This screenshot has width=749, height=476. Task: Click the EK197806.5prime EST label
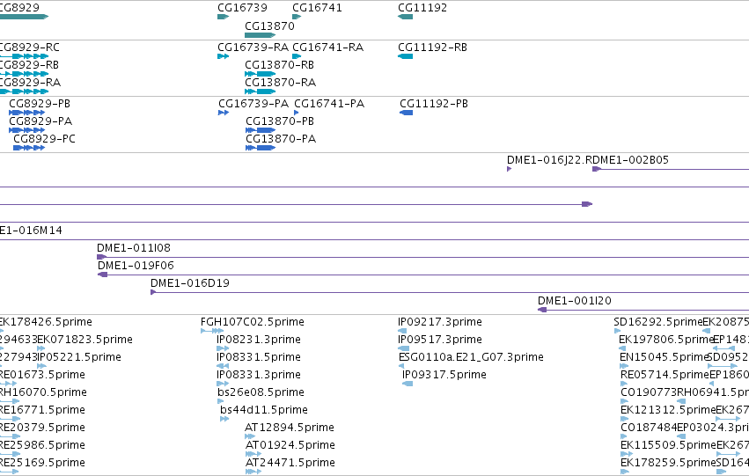click(x=666, y=340)
